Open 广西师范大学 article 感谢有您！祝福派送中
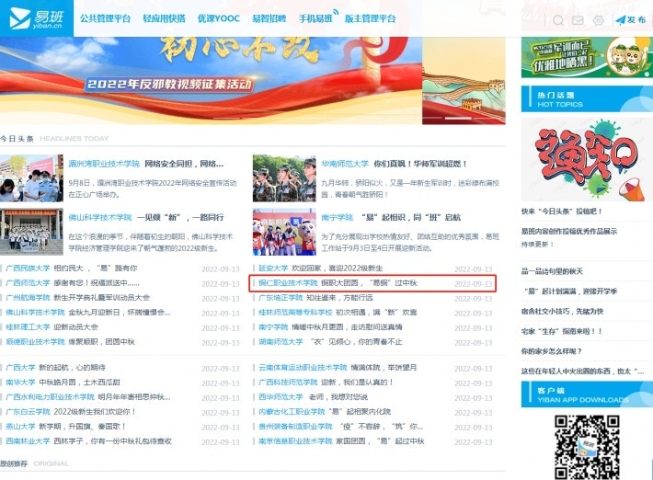This screenshot has height=480, width=653. click(x=97, y=283)
